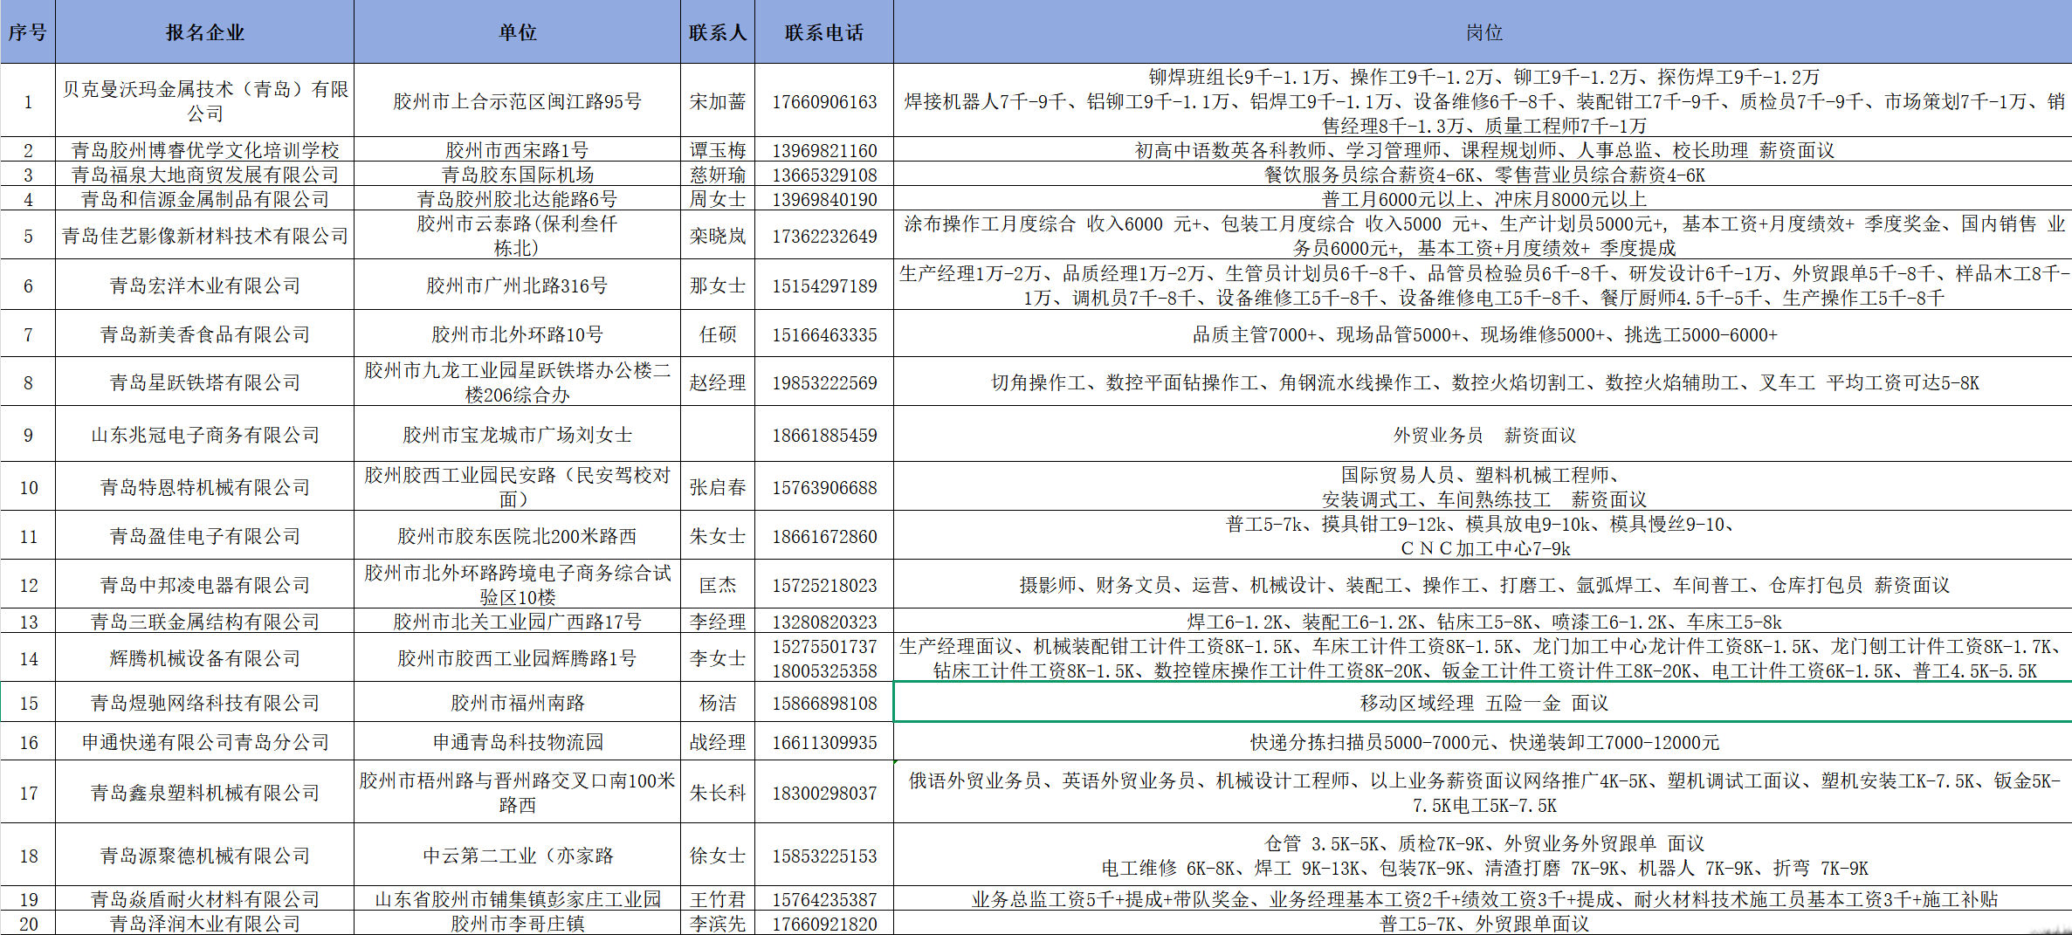Click company 青岛宏洋木业有限公司 in row 6

tap(204, 285)
